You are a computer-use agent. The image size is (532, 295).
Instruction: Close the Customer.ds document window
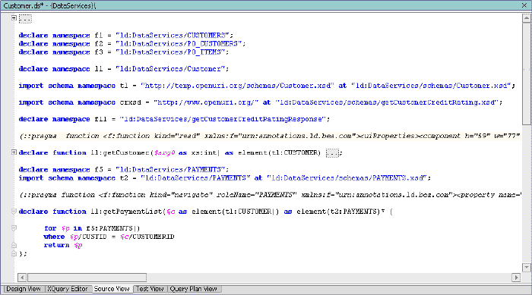click(524, 5)
